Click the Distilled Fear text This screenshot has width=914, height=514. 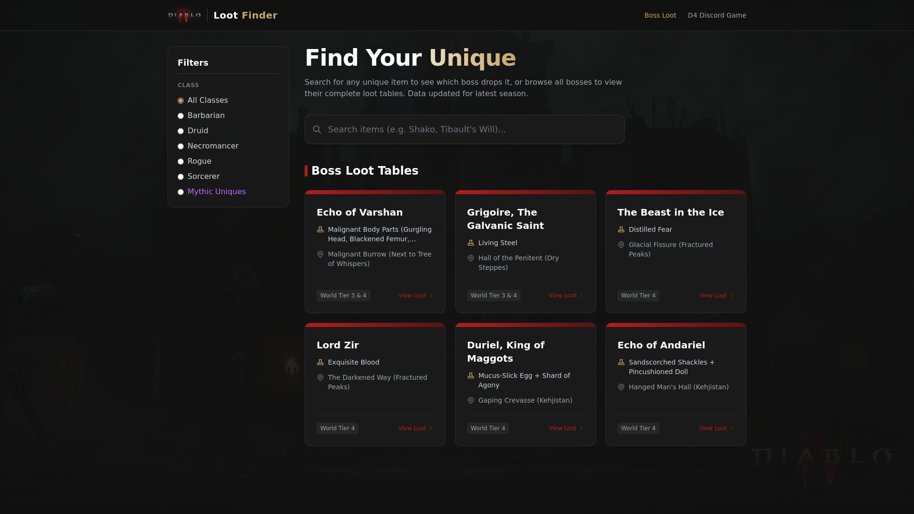[650, 229]
